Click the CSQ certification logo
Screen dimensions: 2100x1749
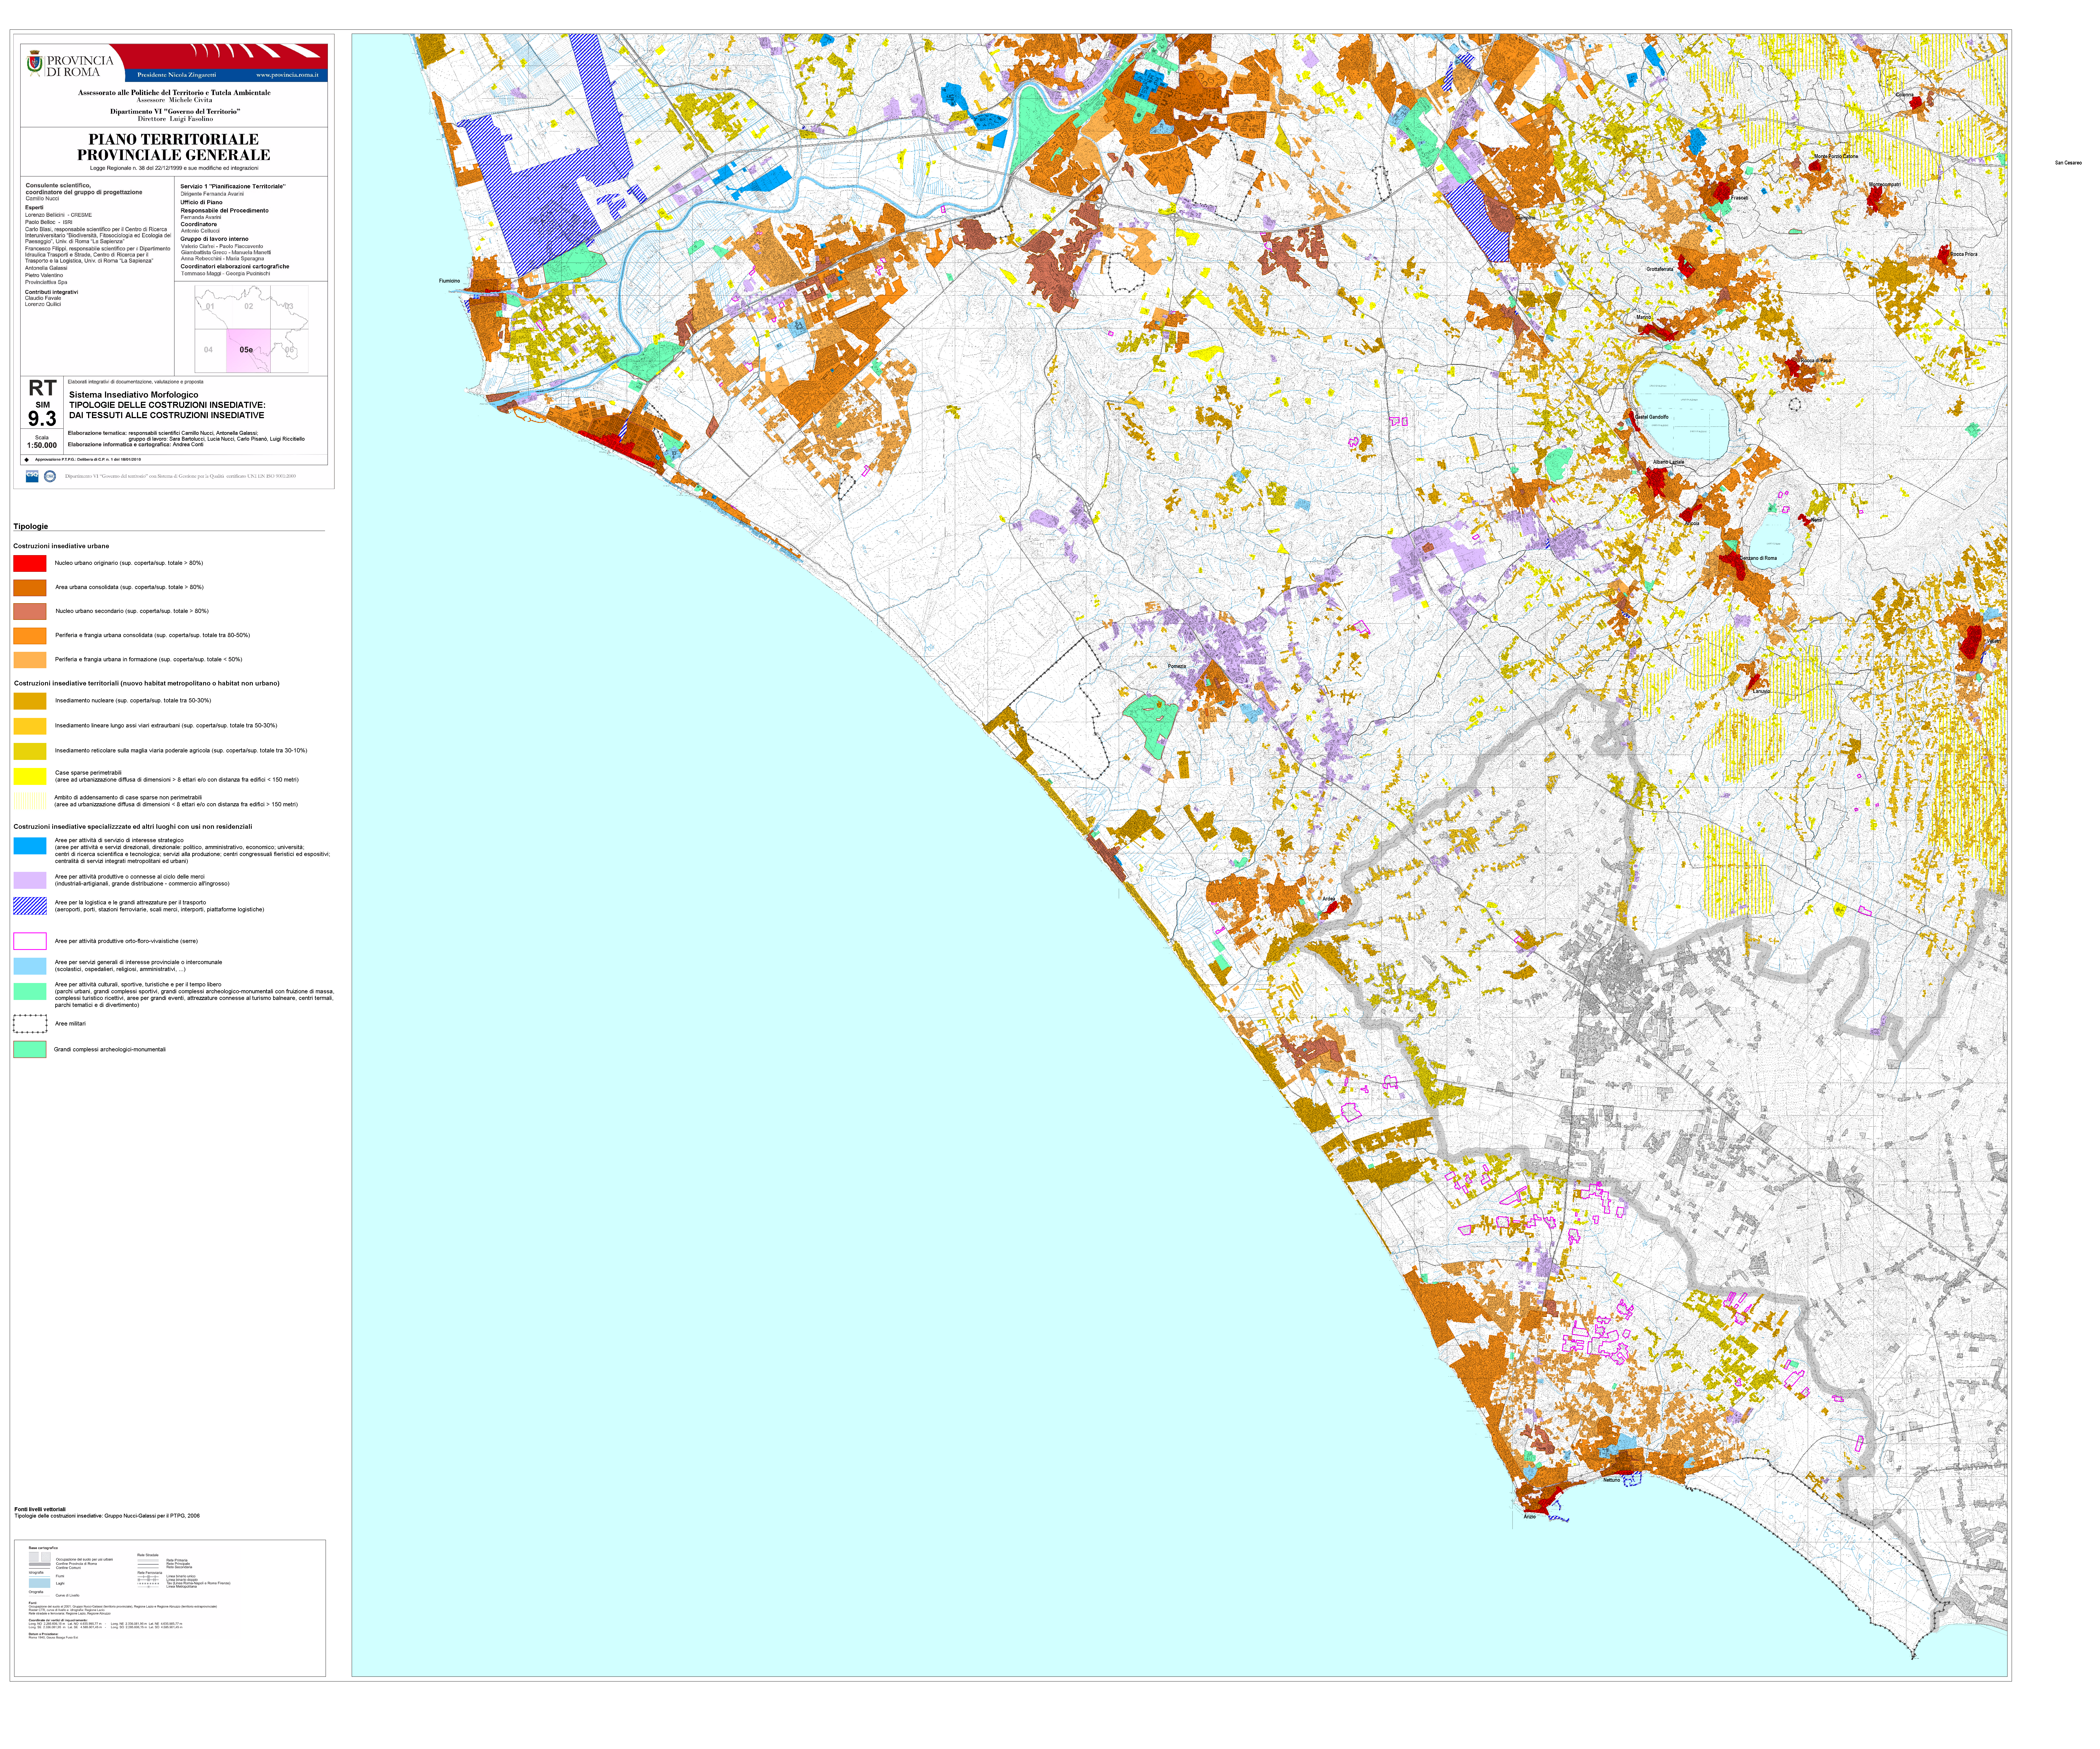click(32, 476)
